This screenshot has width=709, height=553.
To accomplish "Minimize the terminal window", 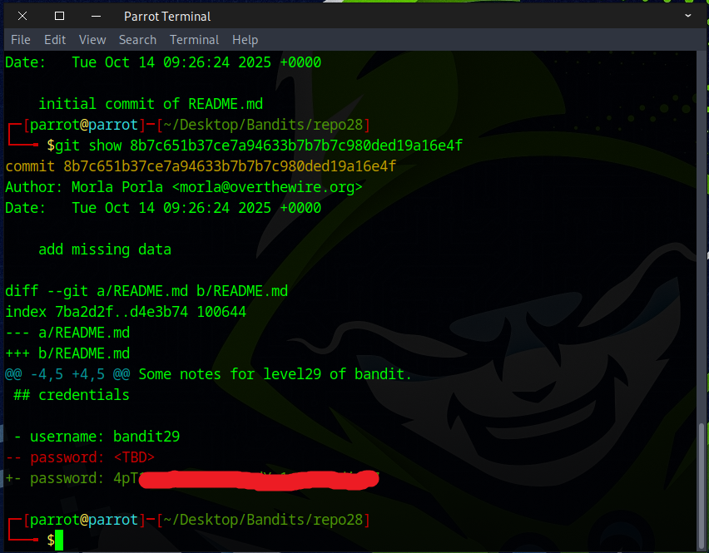I will pos(96,16).
